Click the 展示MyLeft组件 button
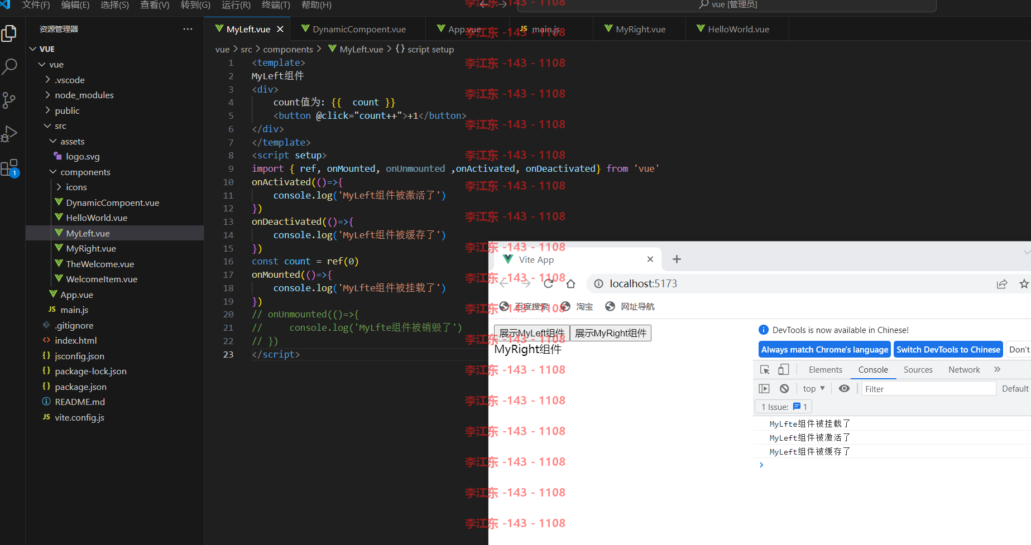This screenshot has height=545, width=1031. point(531,333)
